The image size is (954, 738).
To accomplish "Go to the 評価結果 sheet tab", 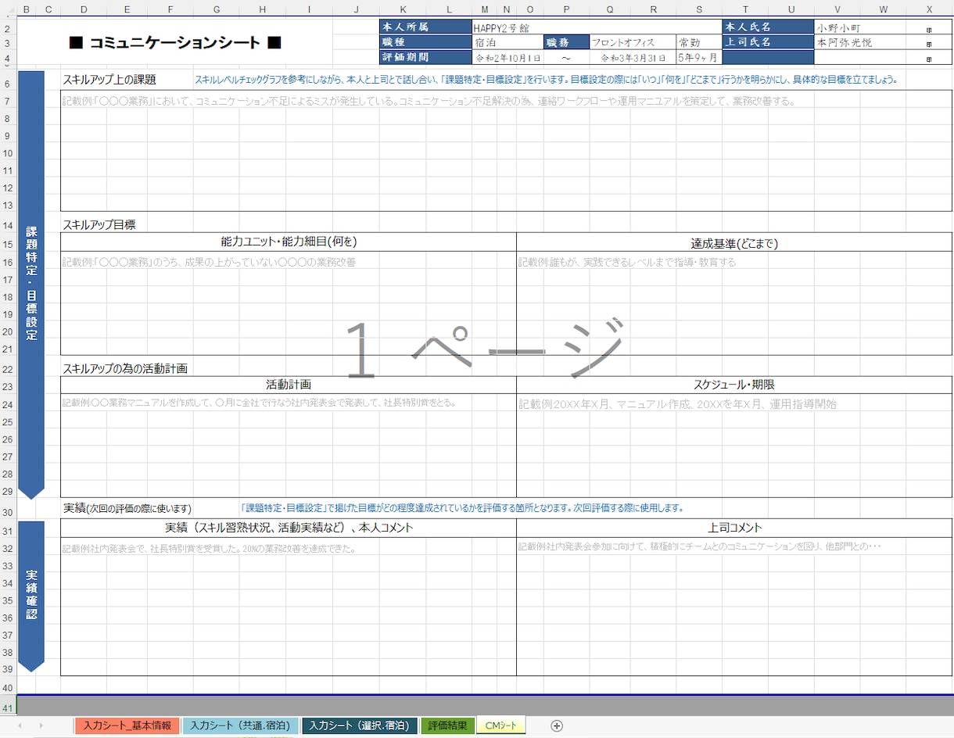I will point(448,725).
